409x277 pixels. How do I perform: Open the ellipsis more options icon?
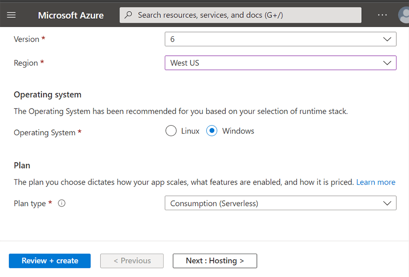382,15
